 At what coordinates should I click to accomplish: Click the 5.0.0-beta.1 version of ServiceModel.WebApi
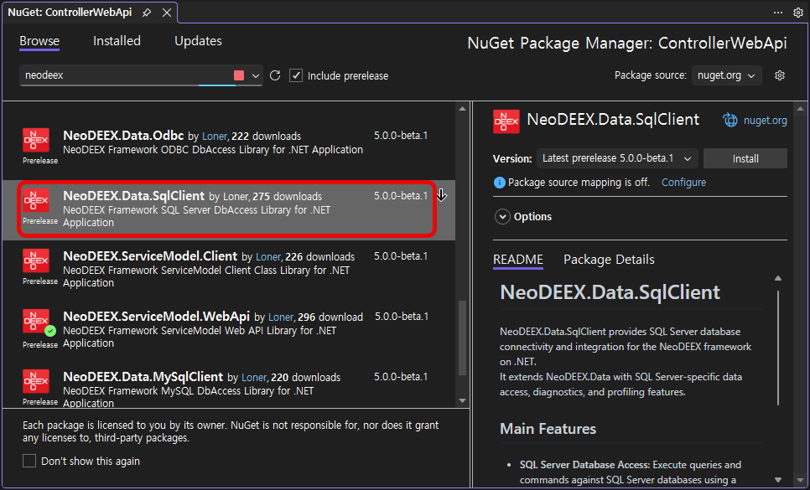(x=402, y=317)
